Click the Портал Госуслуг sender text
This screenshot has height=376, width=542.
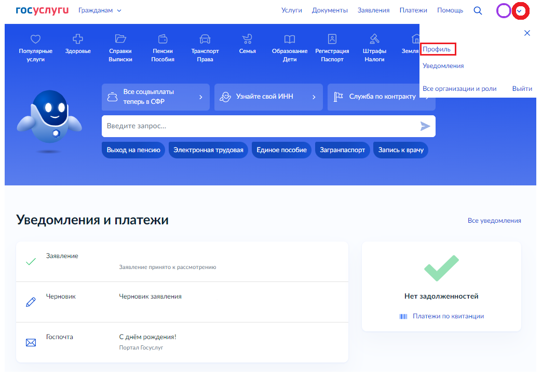coord(141,347)
